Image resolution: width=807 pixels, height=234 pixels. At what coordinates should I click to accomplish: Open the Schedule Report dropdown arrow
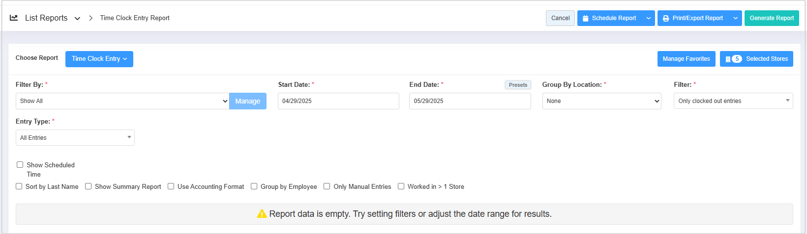click(x=649, y=18)
